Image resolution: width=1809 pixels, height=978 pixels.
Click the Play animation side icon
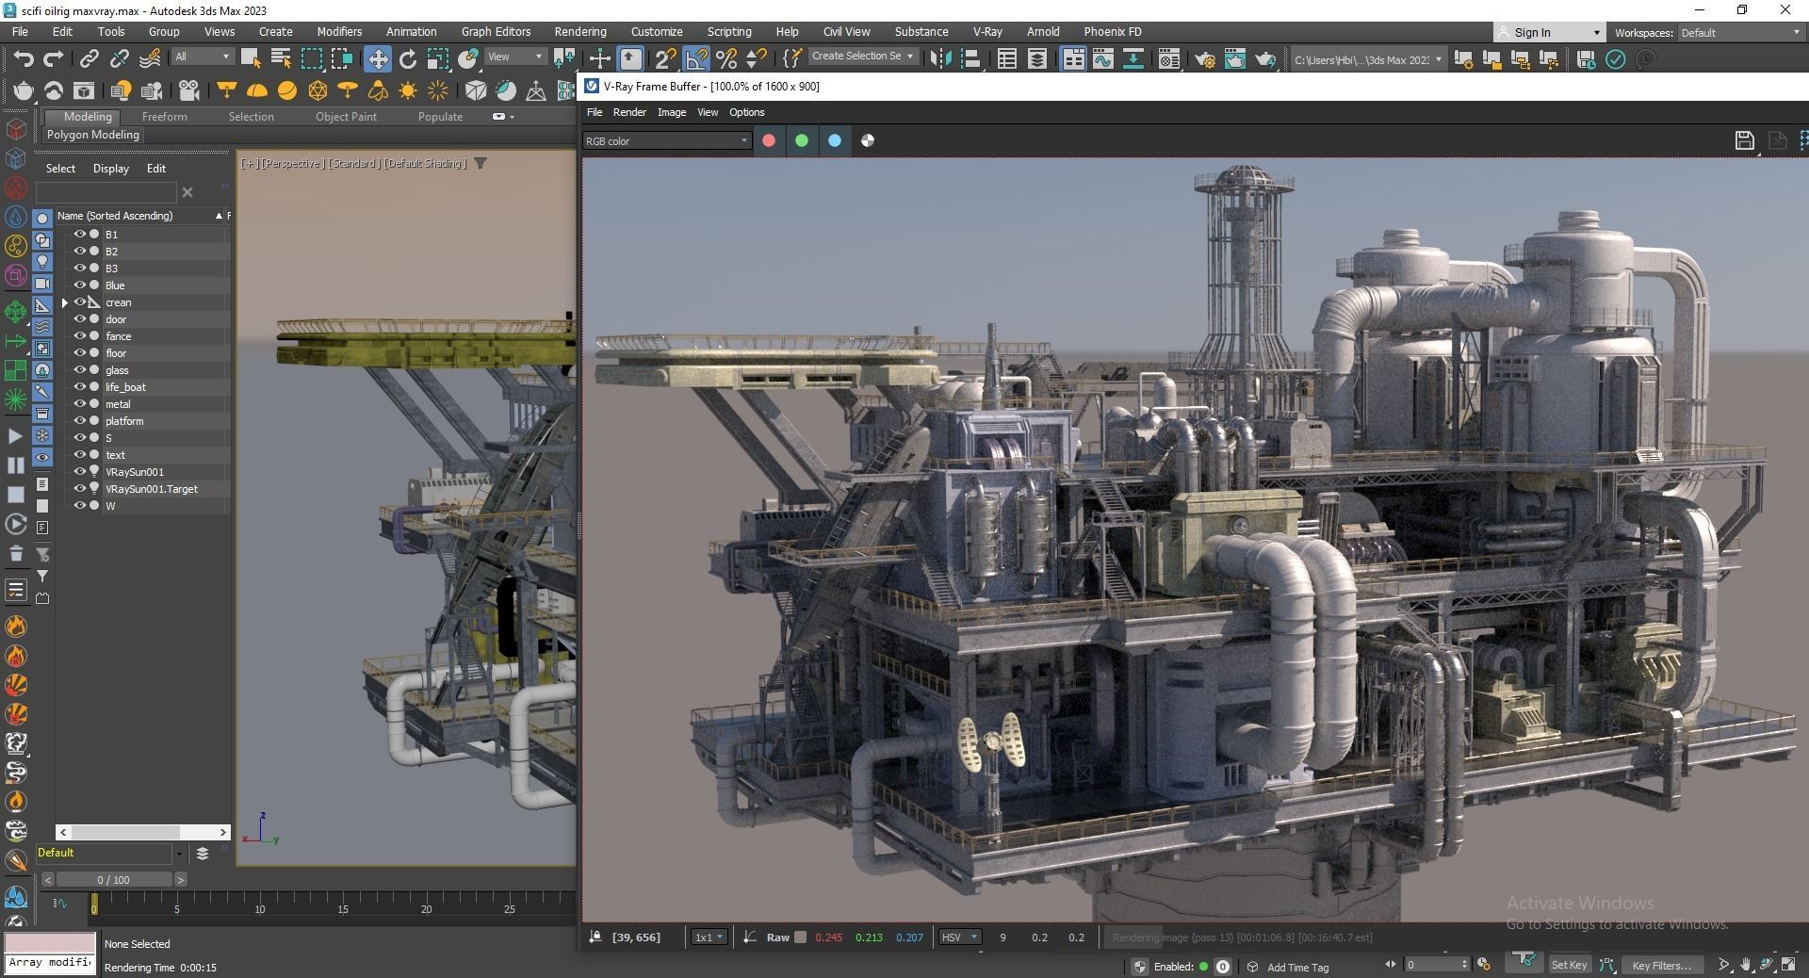[15, 436]
